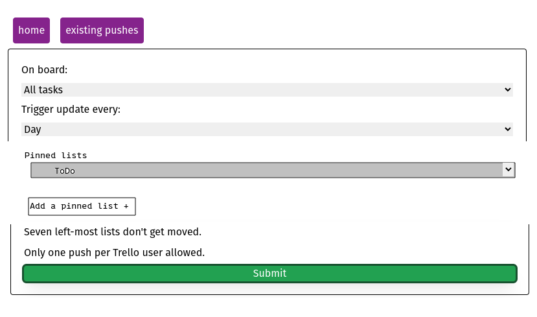
Task: Click the chevron on All tasks selector
Action: pos(508,90)
